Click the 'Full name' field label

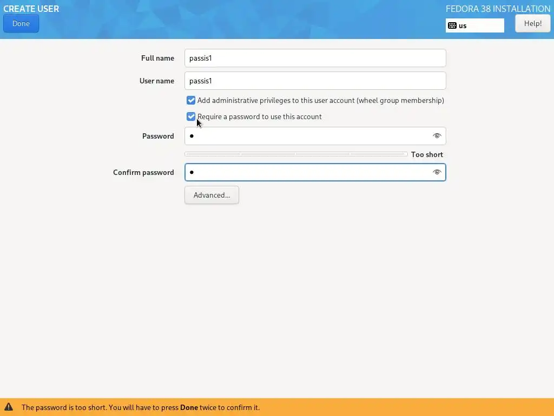click(x=157, y=58)
